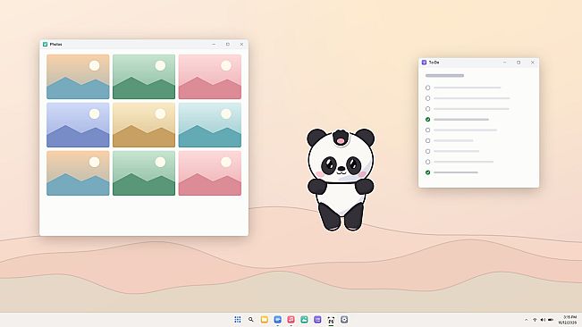Maximize the Photos window
The width and height of the screenshot is (582, 327).
[x=228, y=44]
